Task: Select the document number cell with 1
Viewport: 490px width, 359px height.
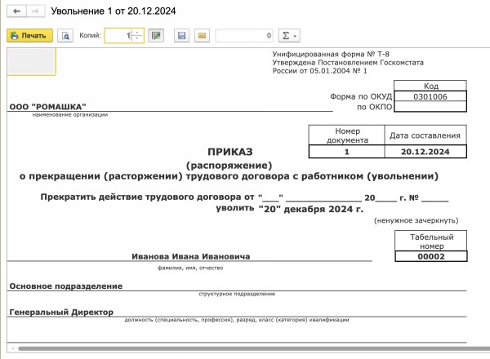Action: click(x=346, y=152)
